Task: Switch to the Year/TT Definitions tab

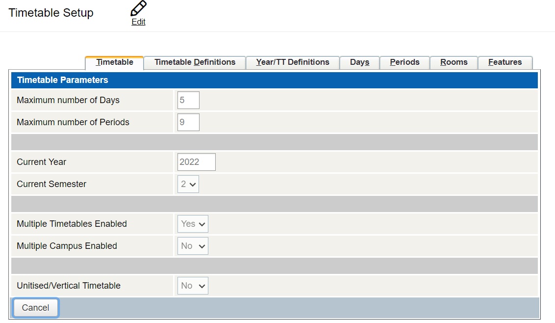Action: (292, 62)
